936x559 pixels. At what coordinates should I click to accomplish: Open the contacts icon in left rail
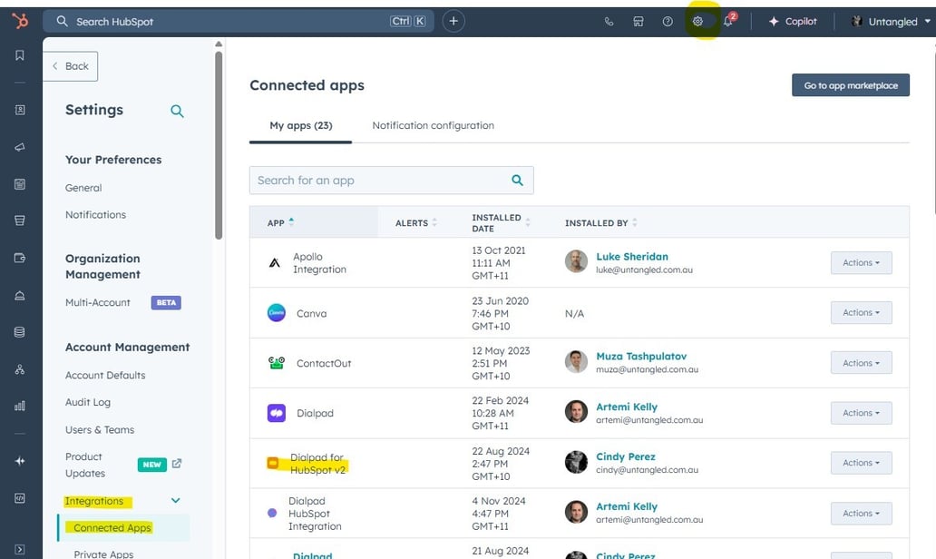click(x=20, y=110)
